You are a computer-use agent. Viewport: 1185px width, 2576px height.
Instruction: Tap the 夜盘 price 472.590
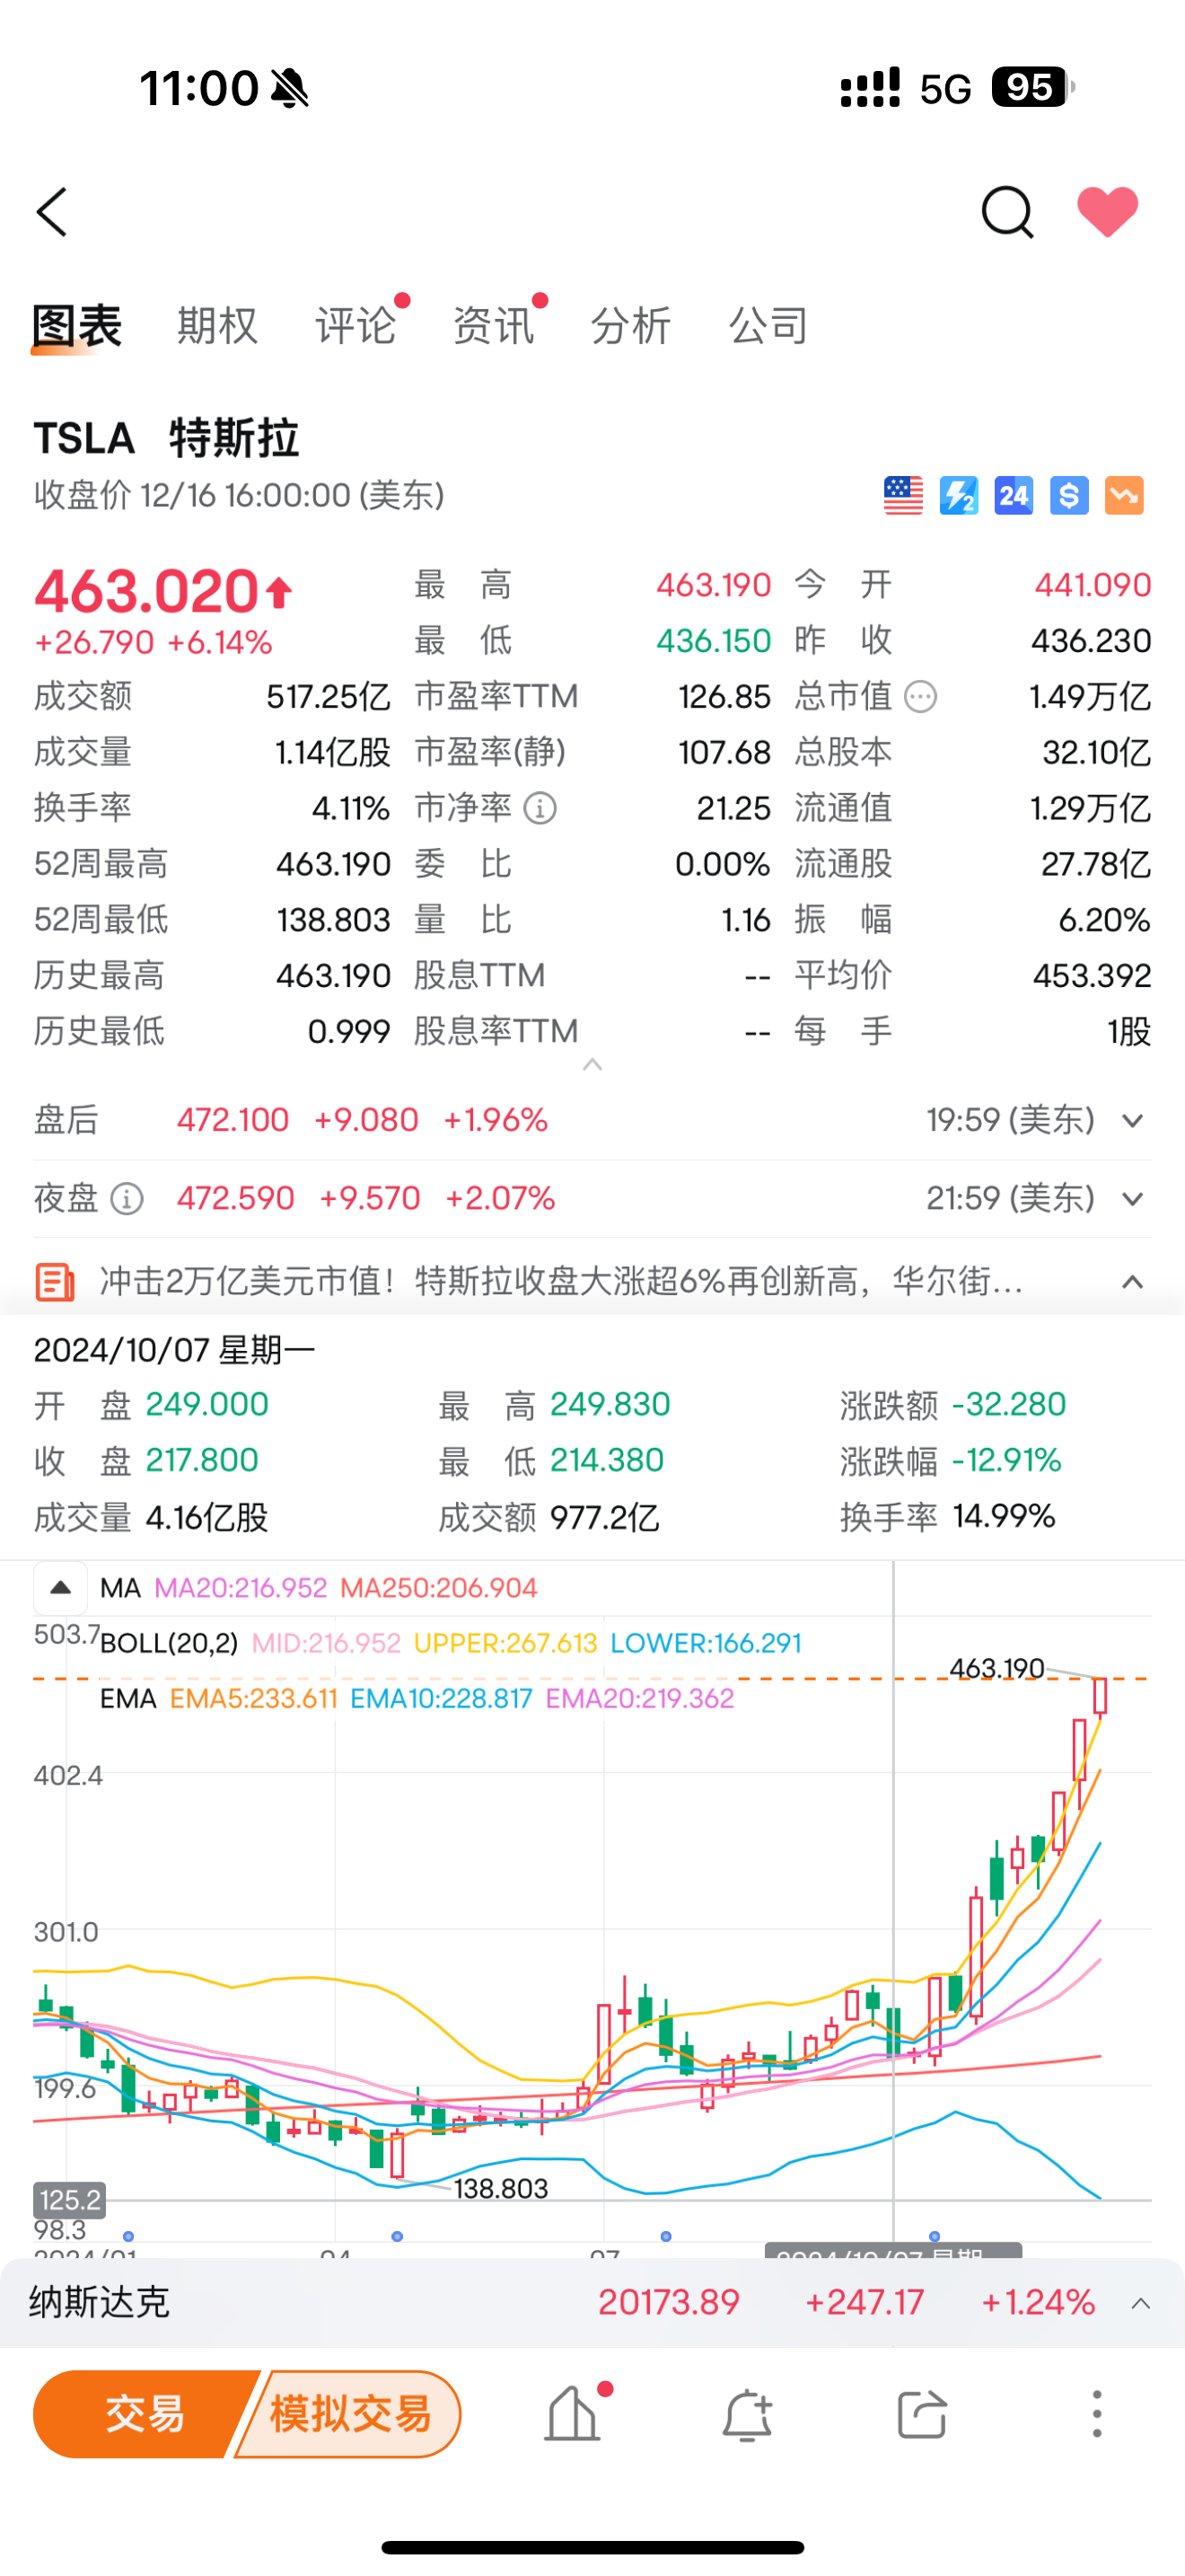coord(236,1198)
